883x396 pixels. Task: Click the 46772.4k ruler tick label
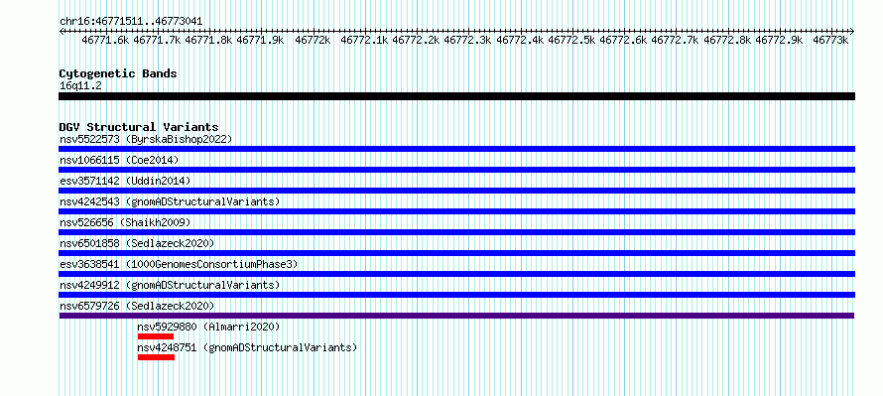(519, 40)
